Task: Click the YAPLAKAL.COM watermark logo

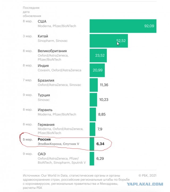Action: point(145,184)
